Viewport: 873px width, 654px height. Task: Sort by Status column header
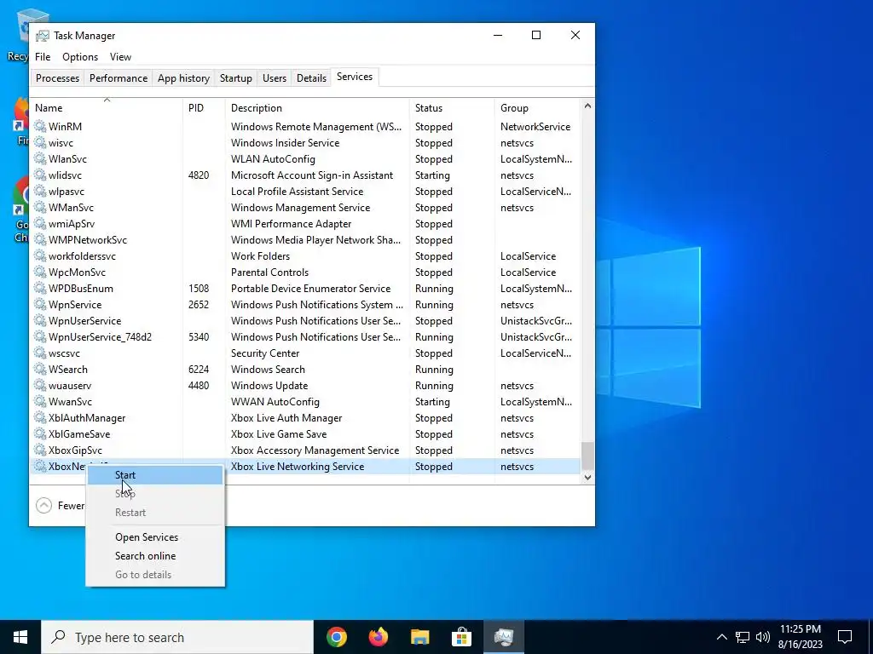[452, 108]
